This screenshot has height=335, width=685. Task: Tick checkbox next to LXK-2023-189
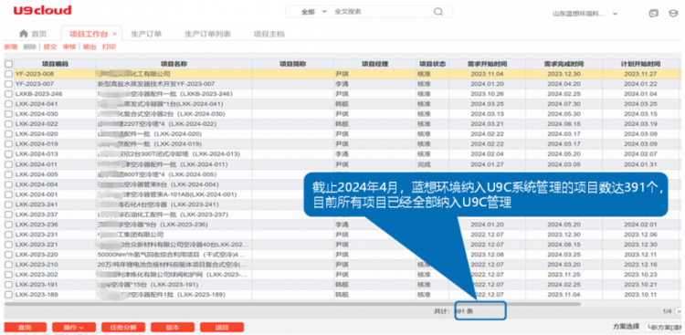(x=9, y=295)
